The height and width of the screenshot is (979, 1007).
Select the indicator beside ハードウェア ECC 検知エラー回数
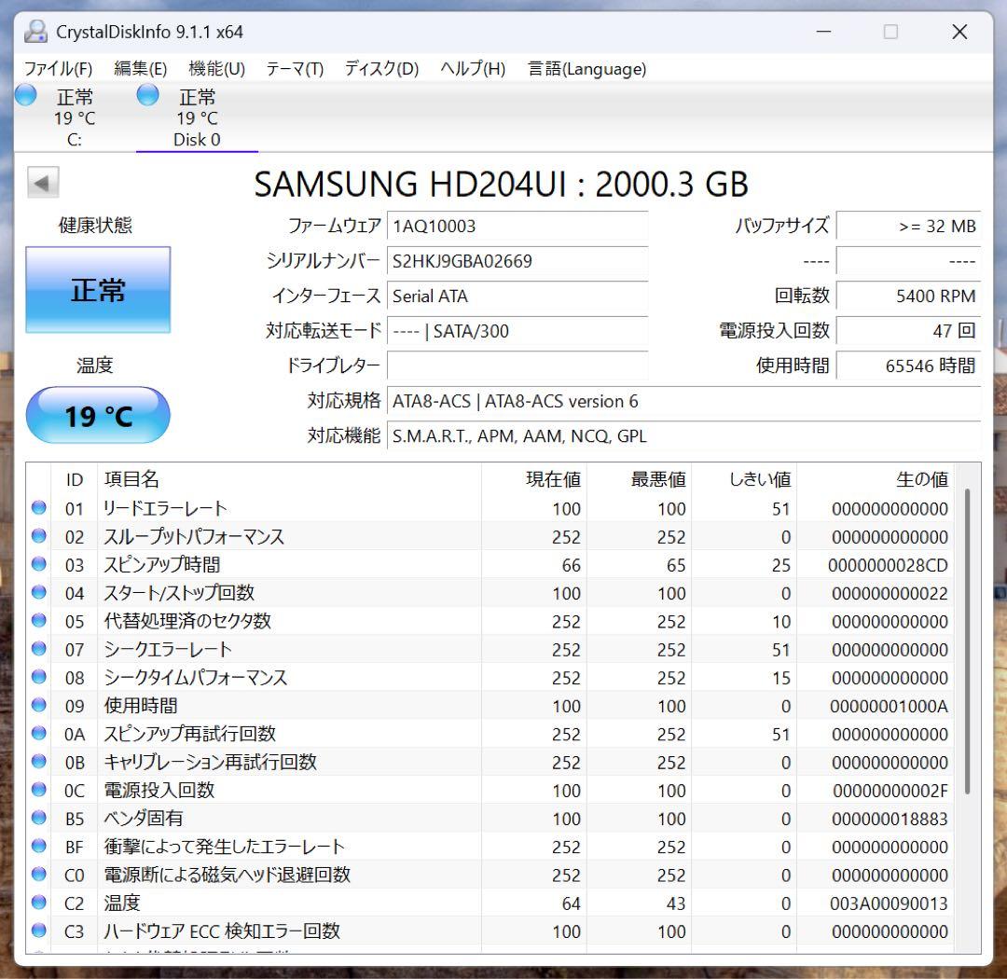click(x=38, y=931)
